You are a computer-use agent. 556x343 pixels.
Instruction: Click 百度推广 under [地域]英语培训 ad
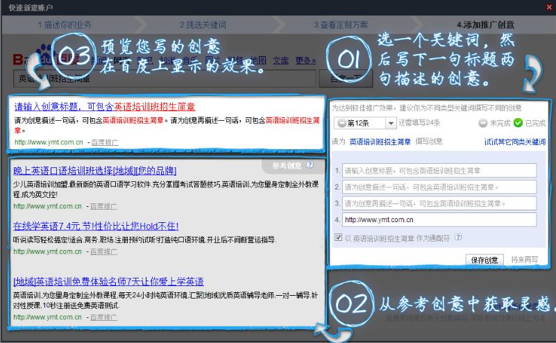(103, 317)
